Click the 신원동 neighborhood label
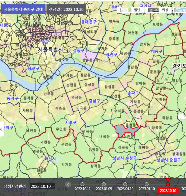This screenshot has height=196, width=186. pyautogui.click(x=94, y=149)
